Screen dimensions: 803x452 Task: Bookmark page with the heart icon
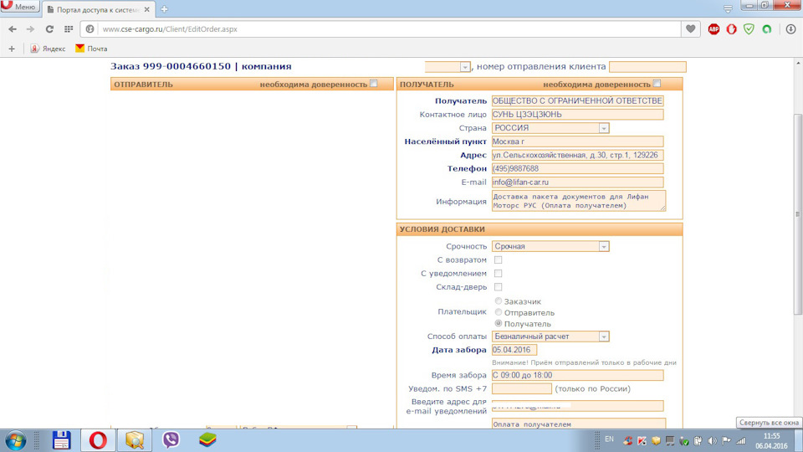[x=690, y=29]
